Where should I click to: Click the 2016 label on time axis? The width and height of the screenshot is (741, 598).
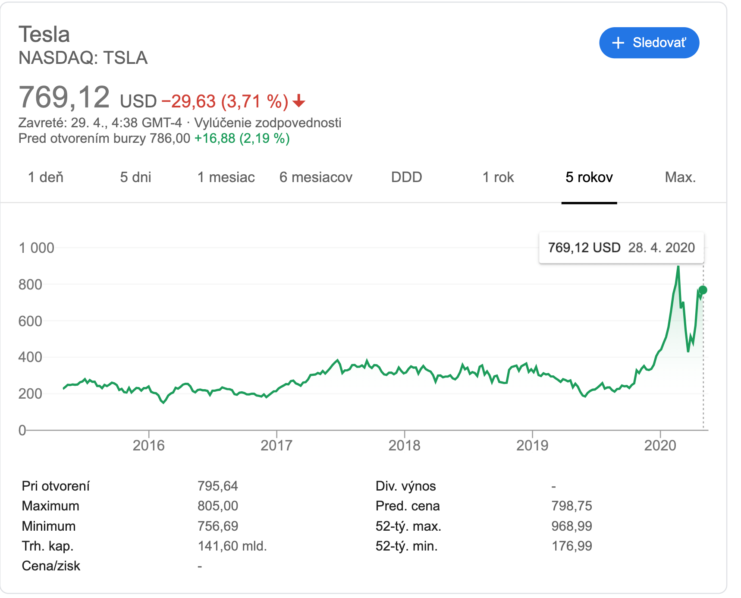[149, 445]
